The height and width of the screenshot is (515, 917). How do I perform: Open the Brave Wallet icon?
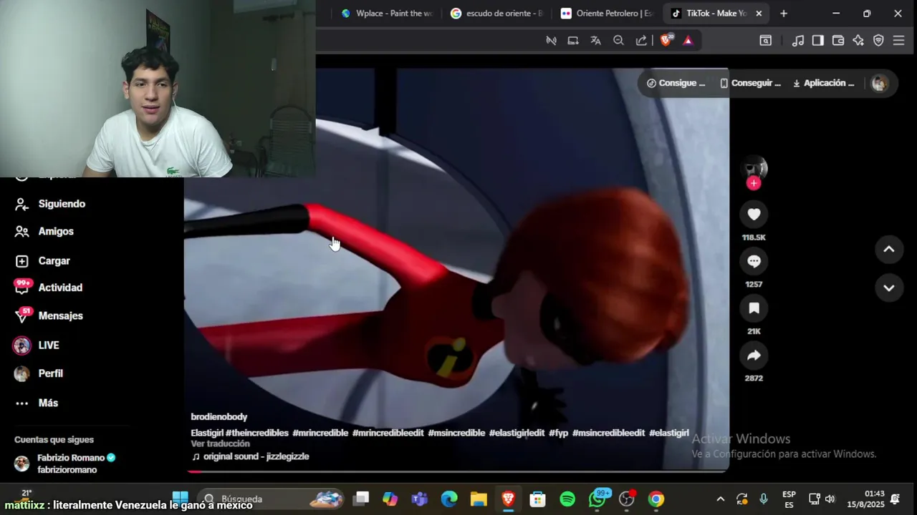(x=838, y=41)
